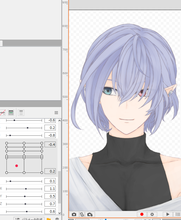Click the 800 mark on vertical ruler
181x220 pixels.
[x=65, y=26]
